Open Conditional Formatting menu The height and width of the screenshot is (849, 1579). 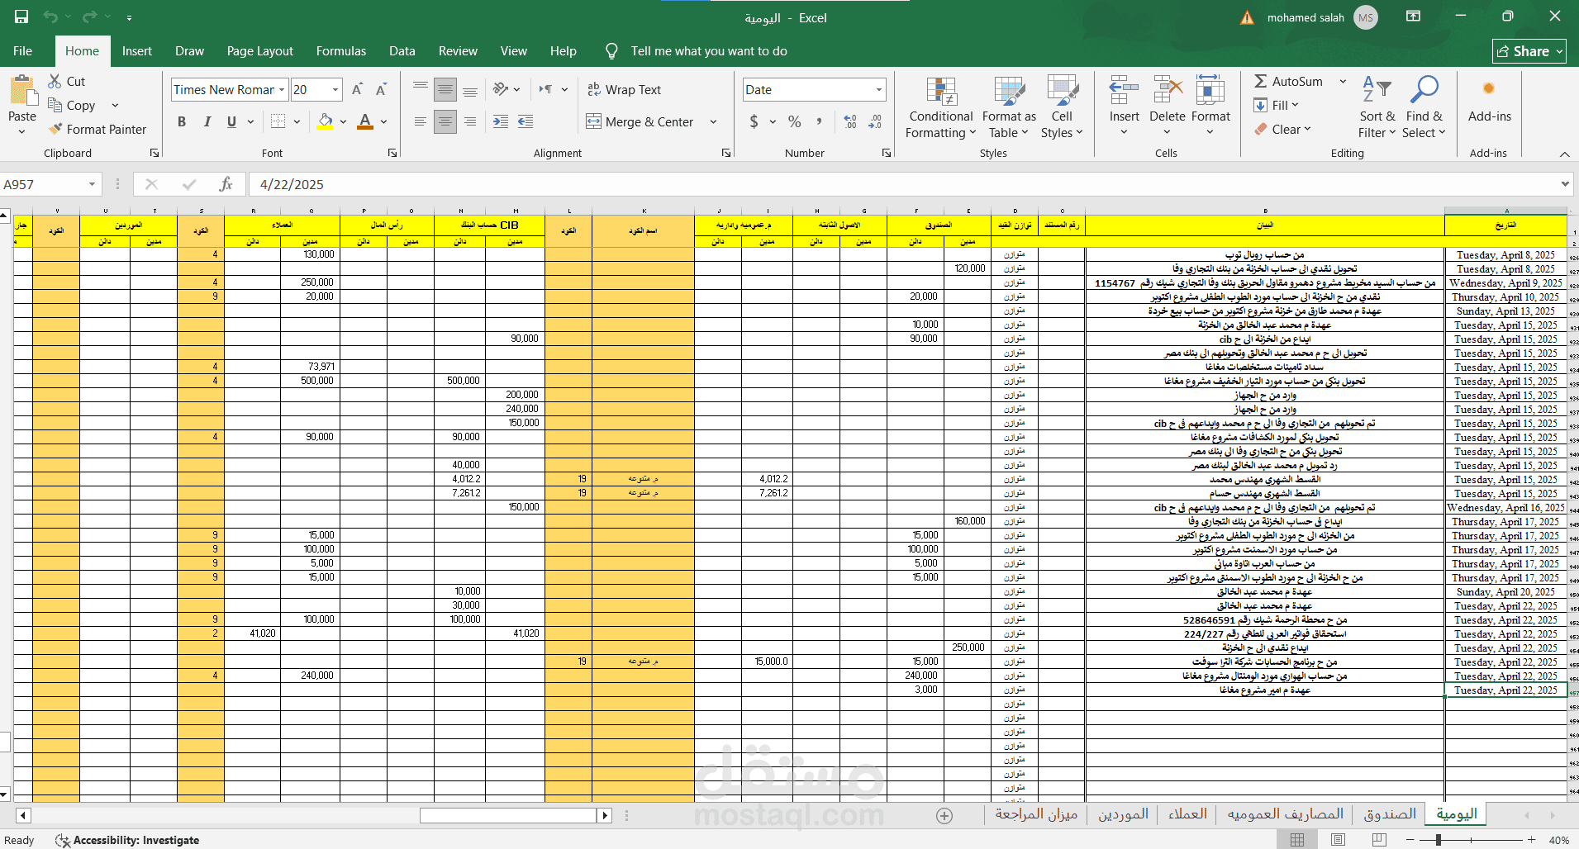941,107
